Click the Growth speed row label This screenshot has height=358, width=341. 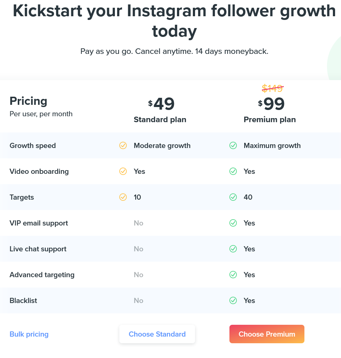(33, 145)
